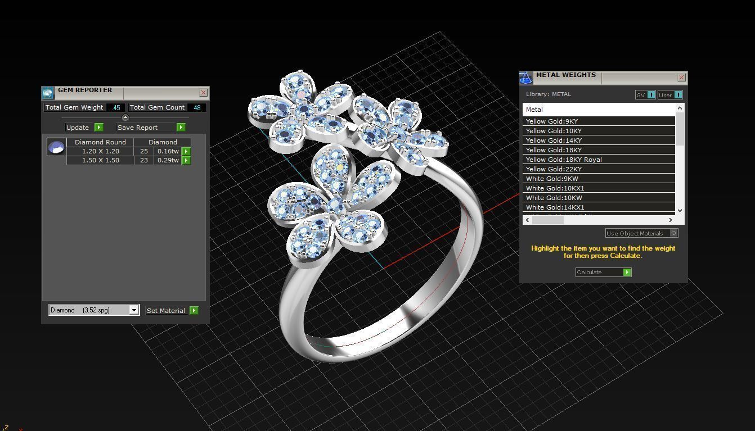Click the Total Gem Weight value field
This screenshot has height=431, width=755.
(x=116, y=107)
